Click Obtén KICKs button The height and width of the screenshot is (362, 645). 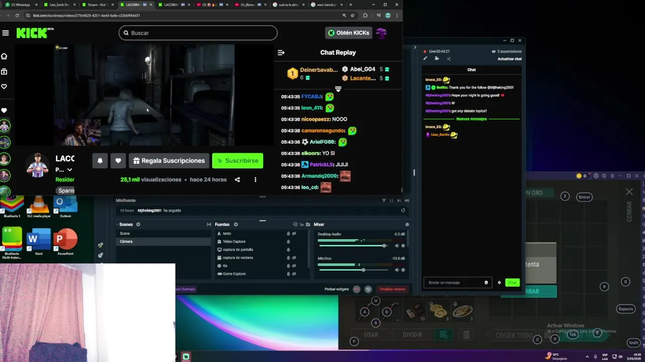[349, 33]
